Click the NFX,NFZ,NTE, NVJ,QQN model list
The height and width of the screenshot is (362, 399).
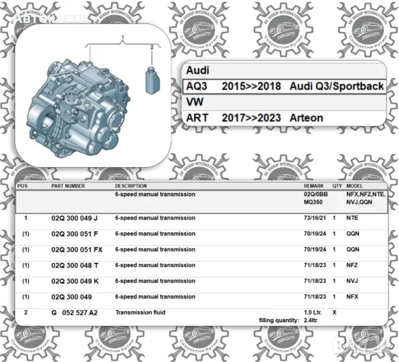coord(366,198)
